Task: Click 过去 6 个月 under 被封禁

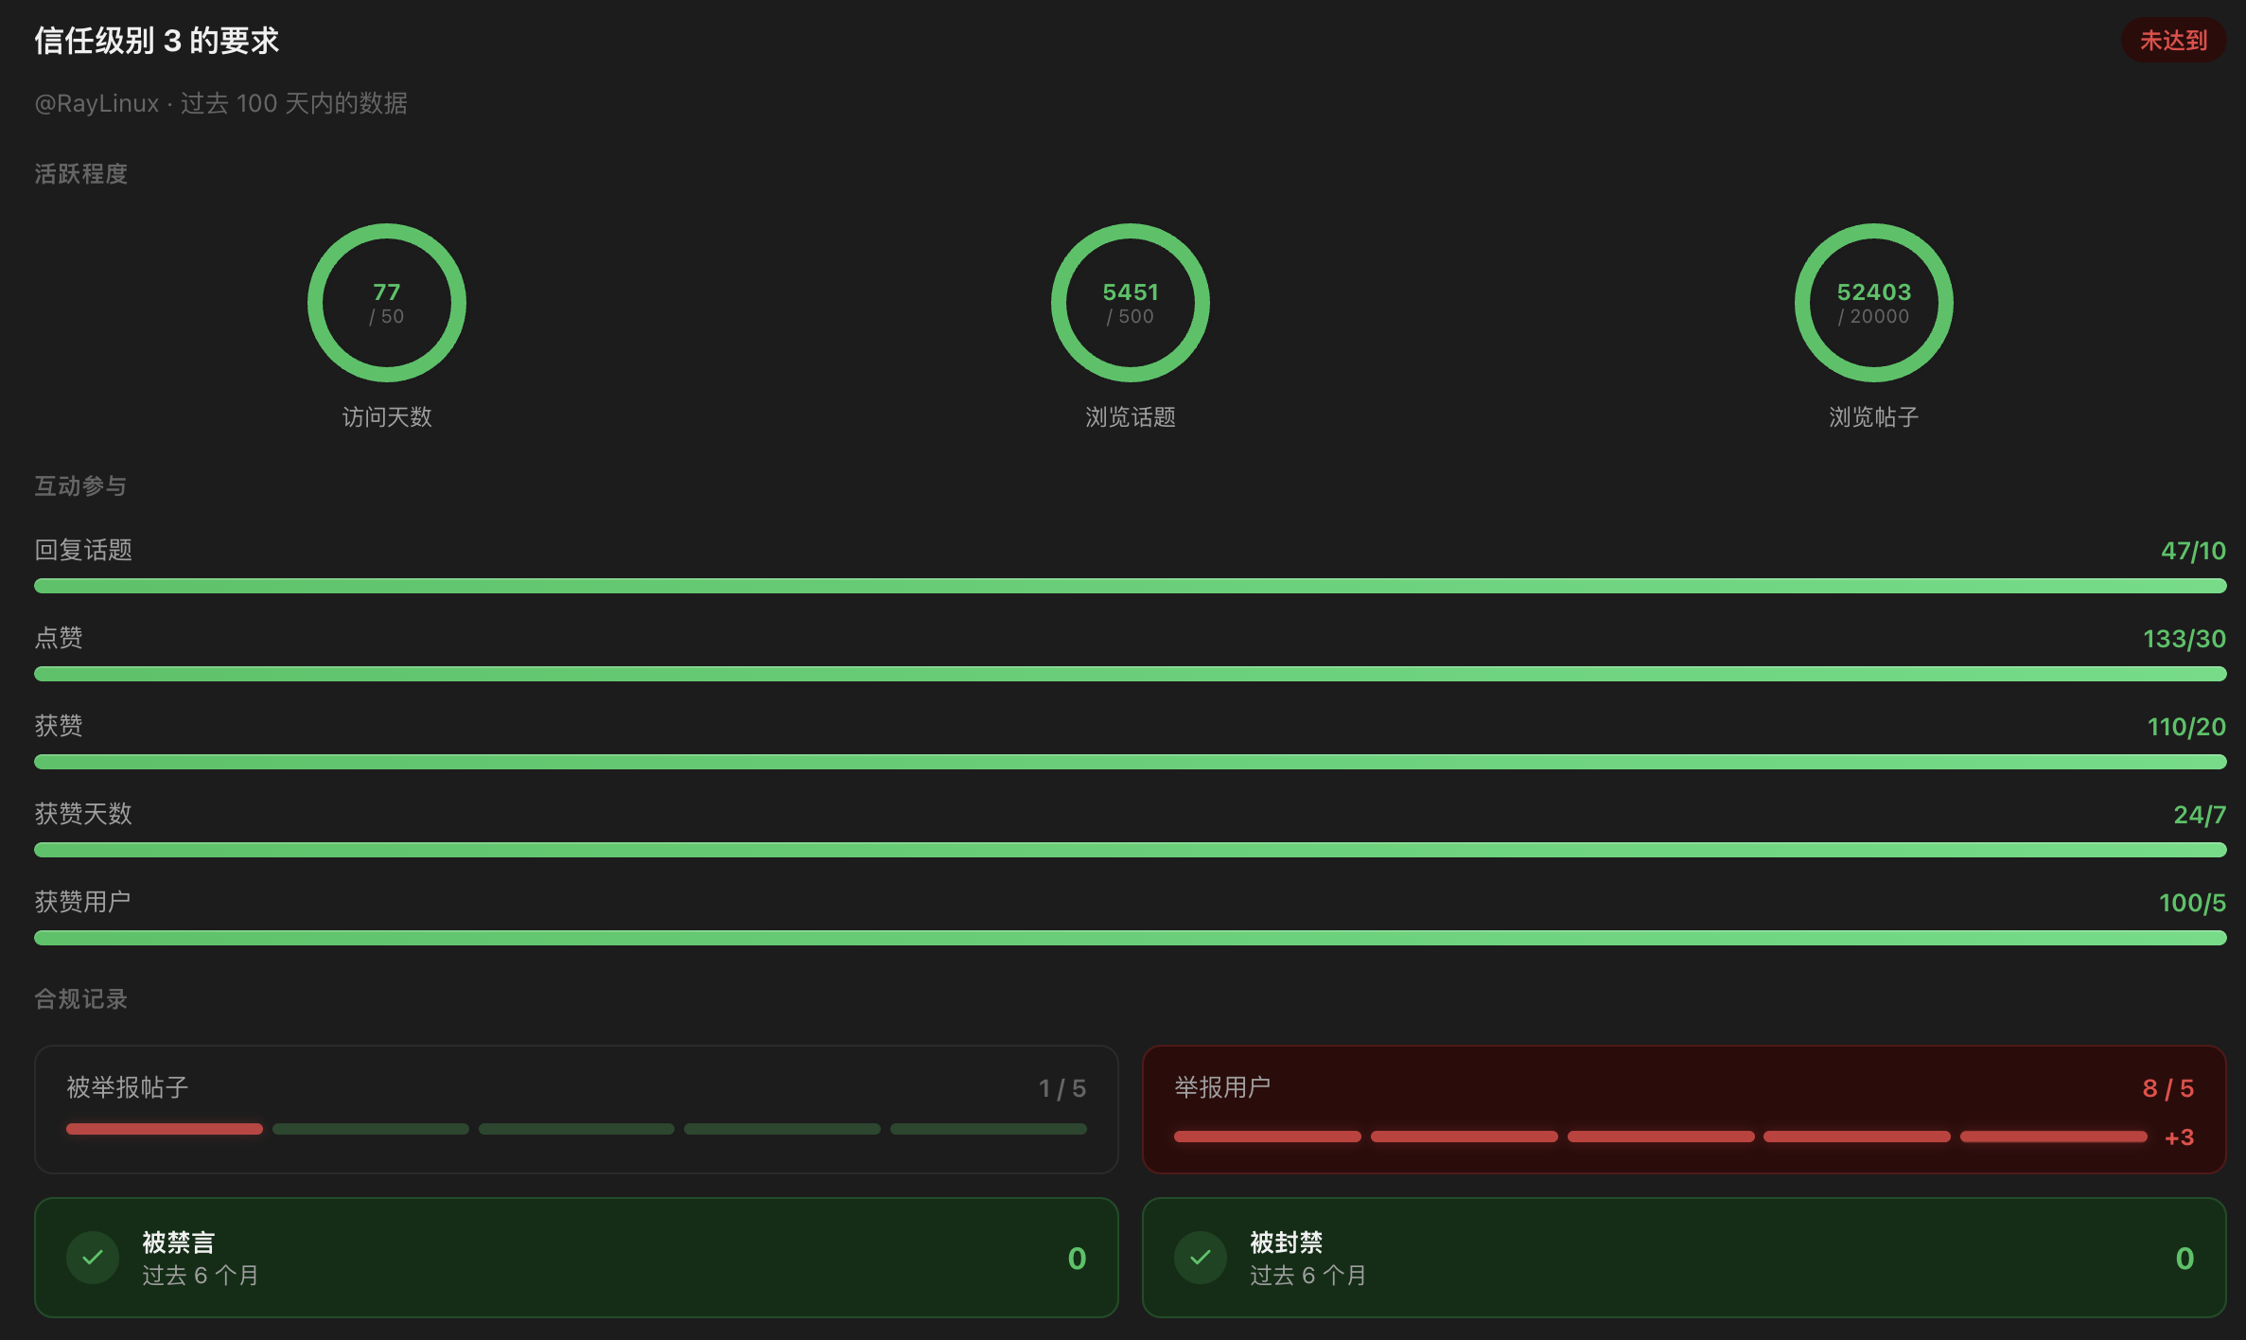Action: (1308, 1276)
